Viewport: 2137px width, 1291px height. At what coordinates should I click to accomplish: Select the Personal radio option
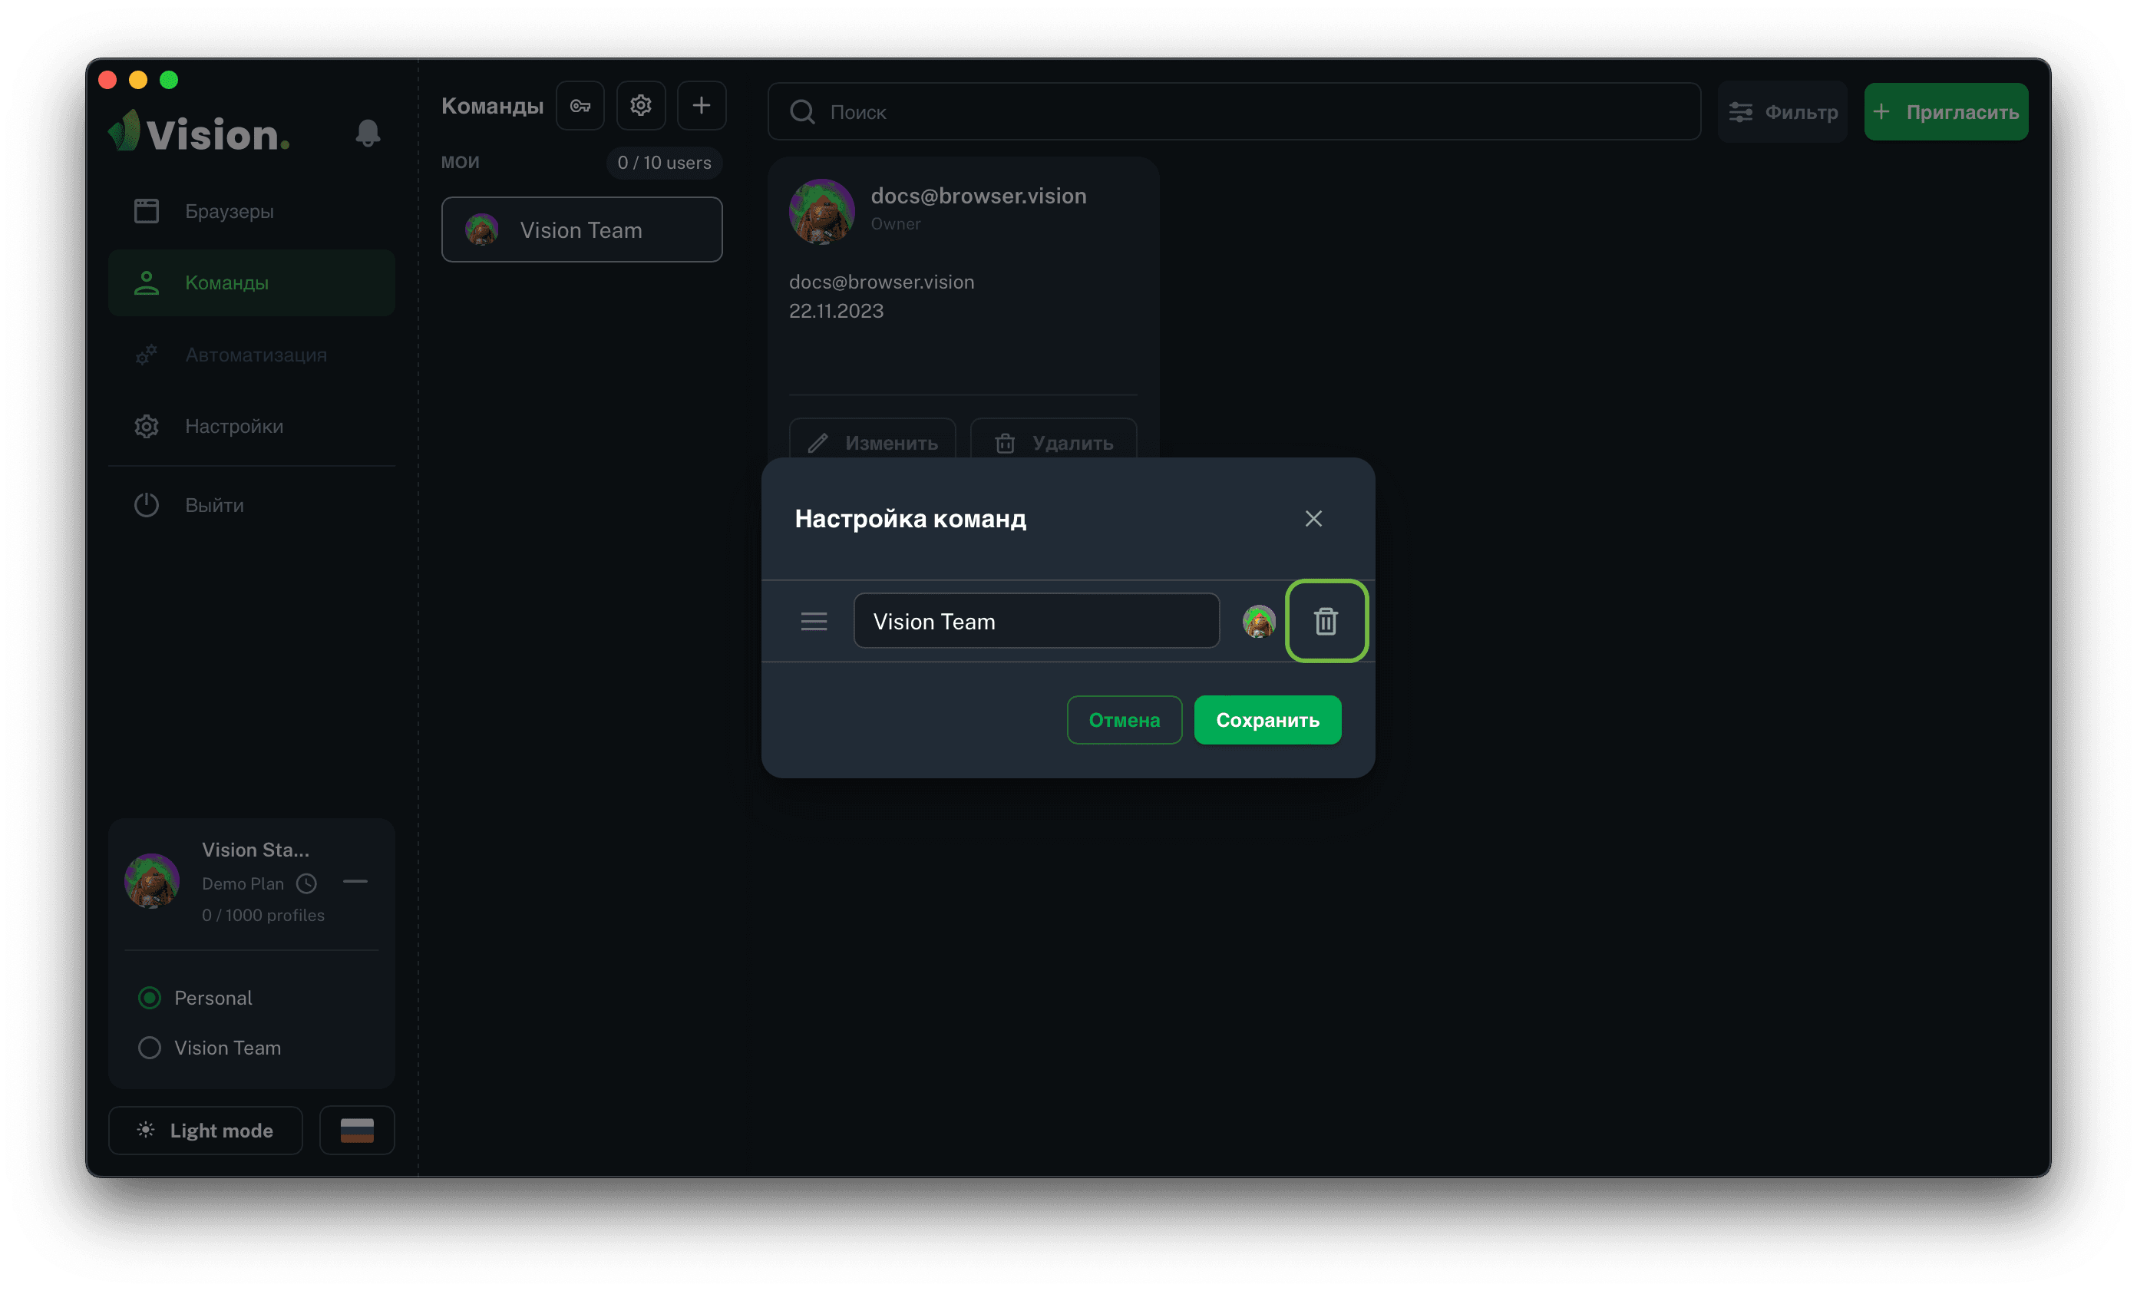tap(150, 998)
